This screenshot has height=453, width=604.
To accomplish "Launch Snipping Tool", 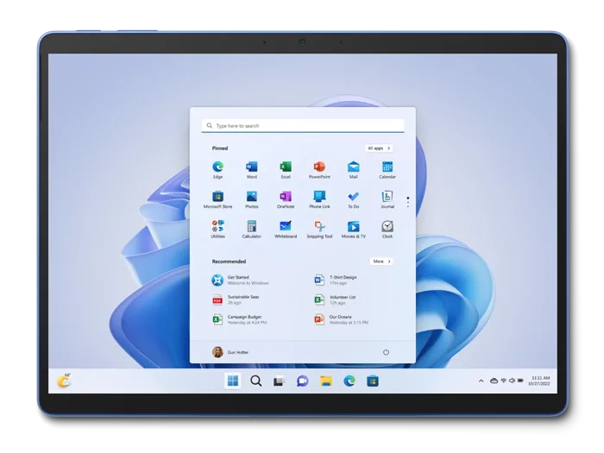I will [319, 230].
